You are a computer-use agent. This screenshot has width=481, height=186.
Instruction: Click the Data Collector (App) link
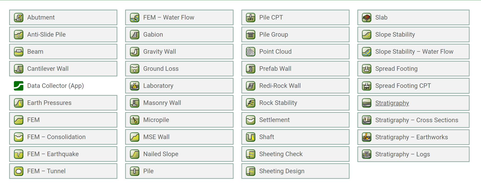coord(55,86)
